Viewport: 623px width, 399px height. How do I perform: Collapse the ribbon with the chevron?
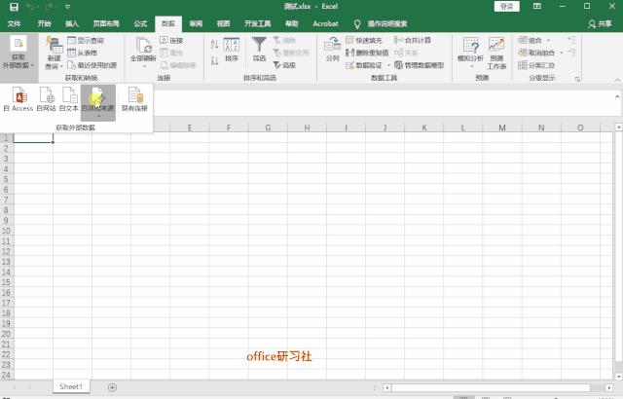tap(617, 80)
